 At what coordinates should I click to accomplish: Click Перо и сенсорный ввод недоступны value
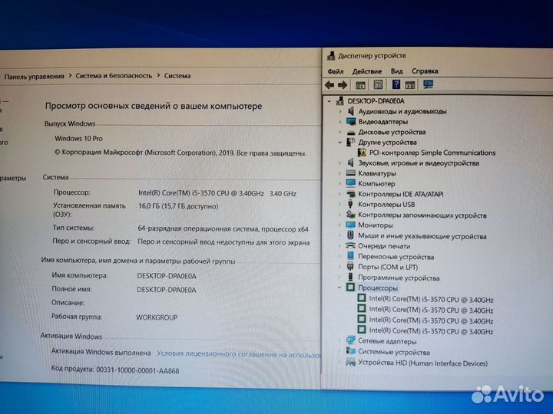[x=224, y=242]
